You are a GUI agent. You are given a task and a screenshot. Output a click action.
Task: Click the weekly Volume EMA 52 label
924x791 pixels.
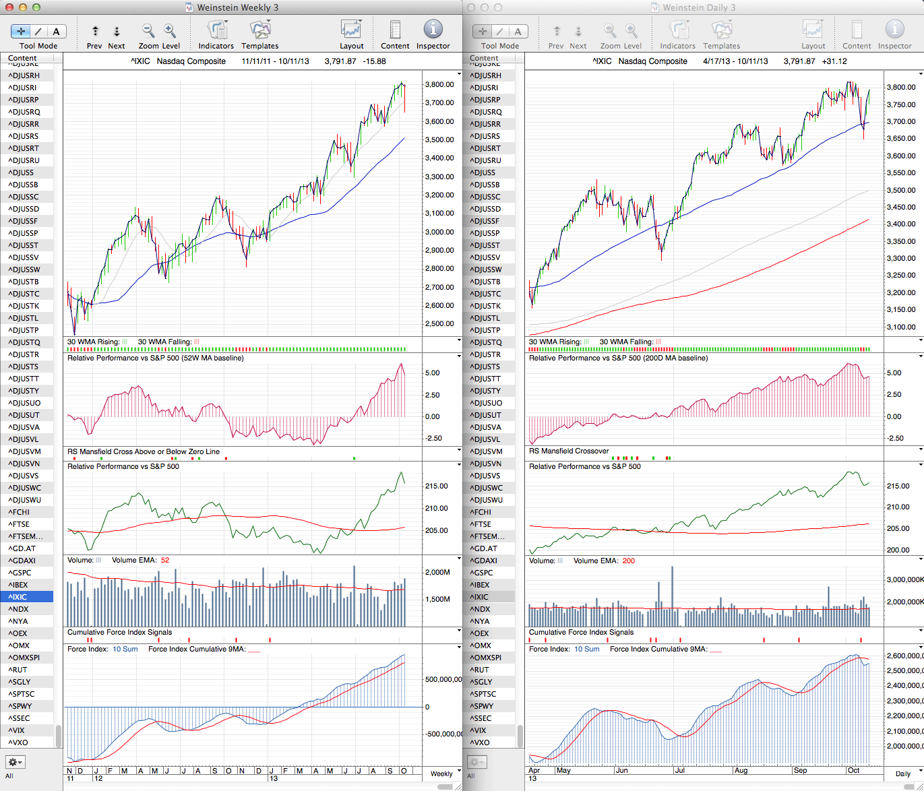click(x=140, y=560)
